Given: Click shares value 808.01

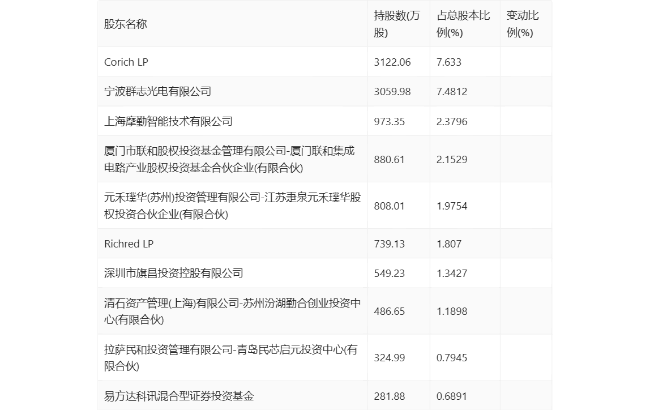Looking at the screenshot, I should (389, 206).
